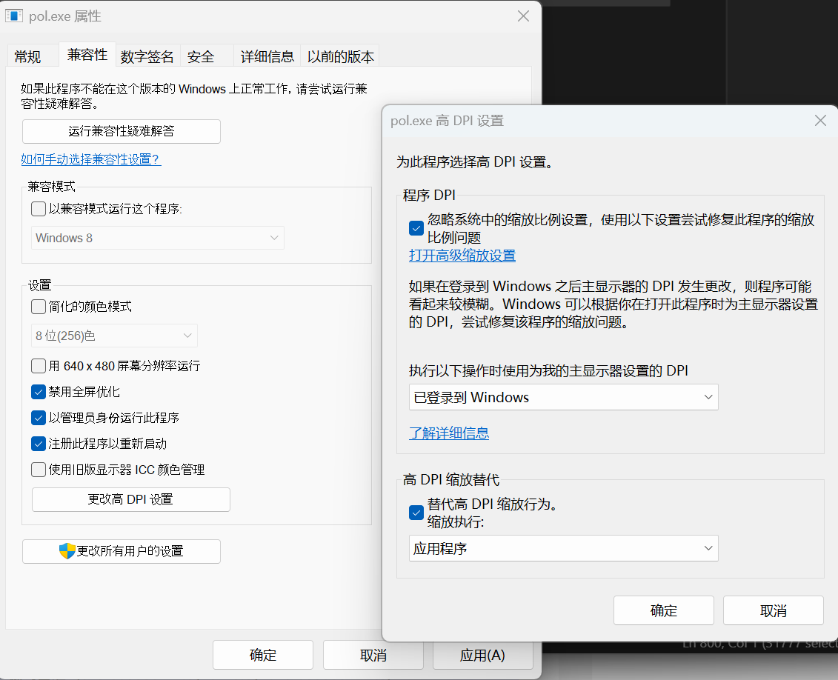Viewport: 838px width, 680px height.
Task: Click the 如何手动选择兼容性设置 link
Action: (x=90, y=159)
